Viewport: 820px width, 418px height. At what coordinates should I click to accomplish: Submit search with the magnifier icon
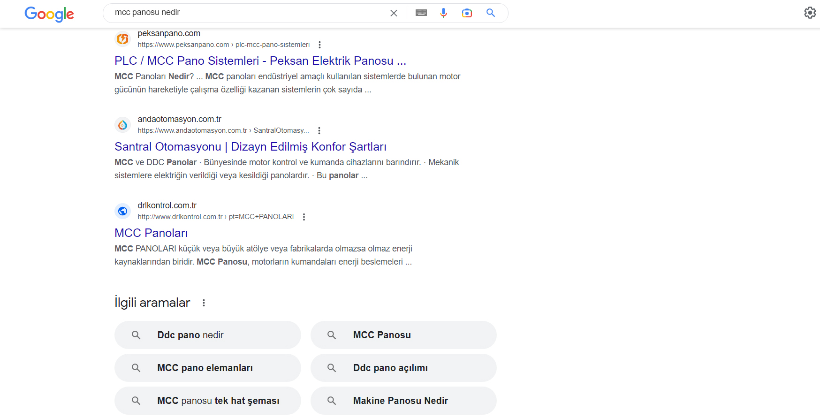click(x=491, y=13)
